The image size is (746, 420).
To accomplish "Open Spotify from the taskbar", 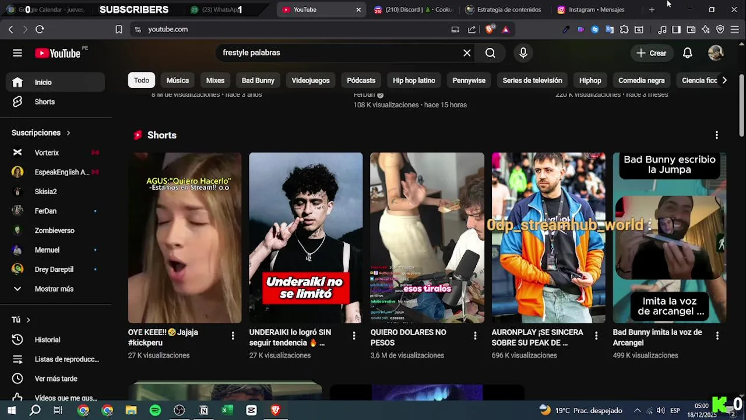I will click(x=155, y=411).
